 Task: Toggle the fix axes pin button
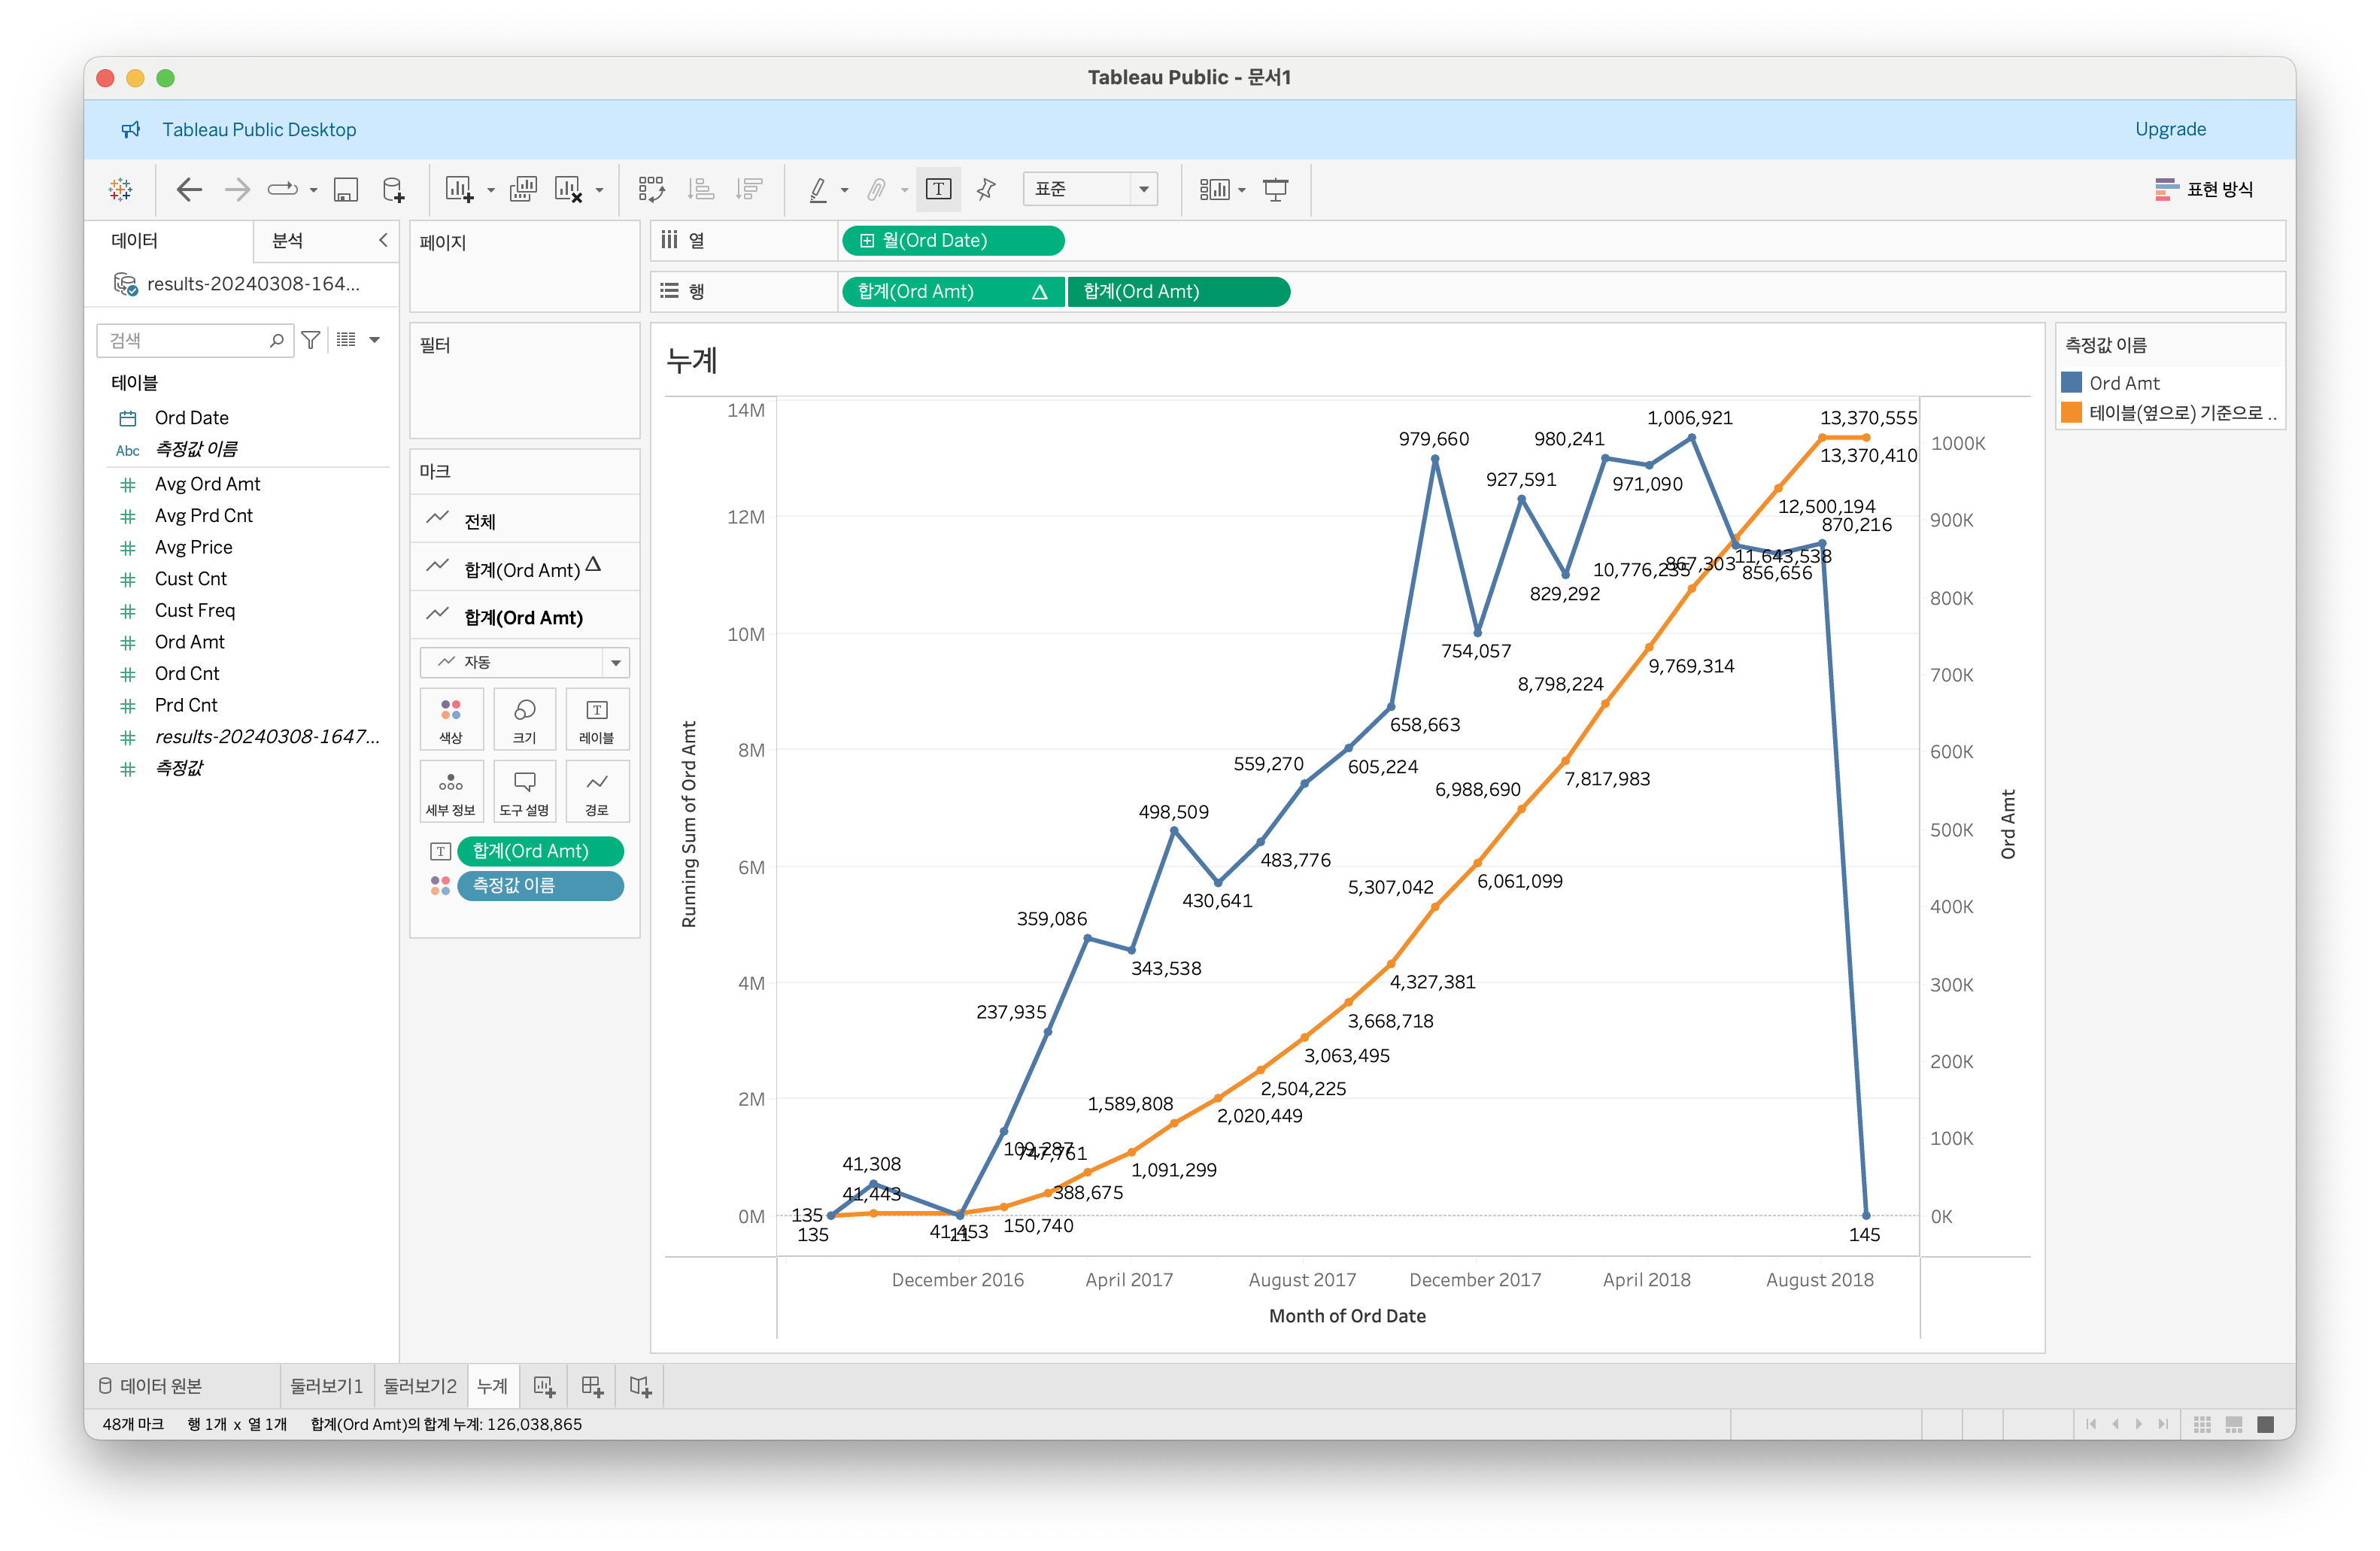(986, 190)
